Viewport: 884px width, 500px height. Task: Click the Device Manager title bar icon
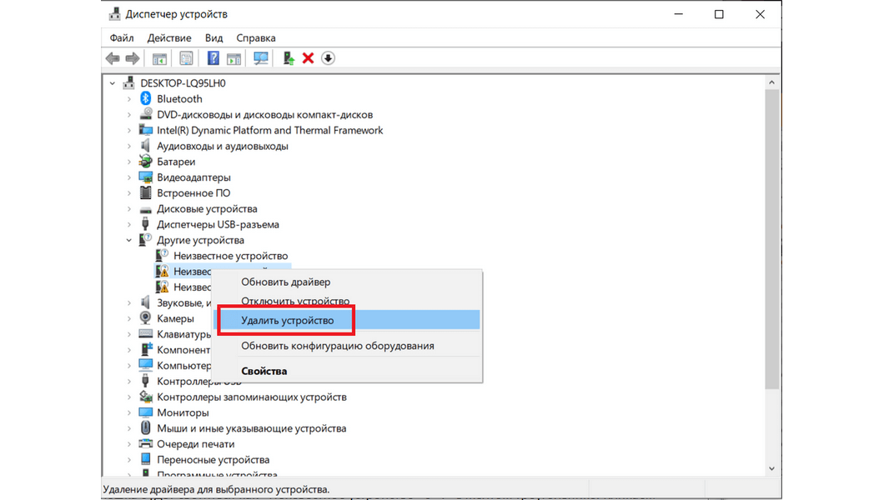coord(115,14)
